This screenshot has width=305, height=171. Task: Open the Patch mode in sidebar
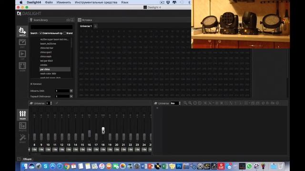[x=22, y=31]
